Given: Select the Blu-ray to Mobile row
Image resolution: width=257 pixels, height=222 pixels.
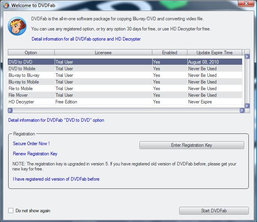Looking at the screenshot, I should [125, 82].
